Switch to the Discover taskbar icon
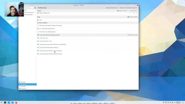The height and width of the screenshot is (104, 185). point(9,103)
